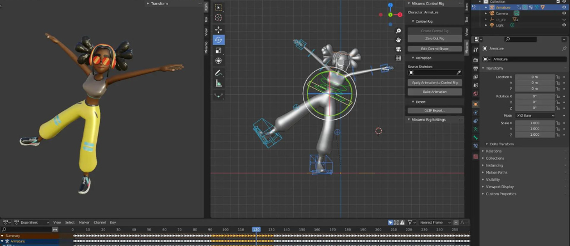Toggle visibility of Armature in outliner
Image resolution: width=570 pixels, height=246 pixels.
click(564, 7)
